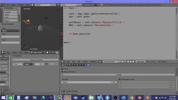
Task: Expand the Collision Bounds section
Action: coord(62,91)
